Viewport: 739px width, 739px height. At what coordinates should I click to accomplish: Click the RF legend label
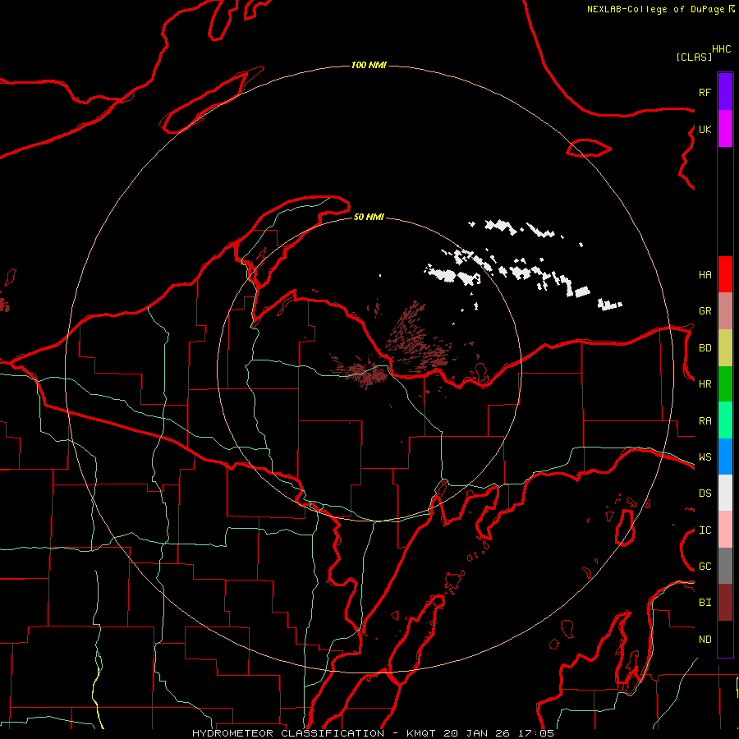pyautogui.click(x=705, y=92)
